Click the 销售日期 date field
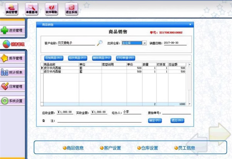The height and width of the screenshot is (159, 232). click(175, 43)
